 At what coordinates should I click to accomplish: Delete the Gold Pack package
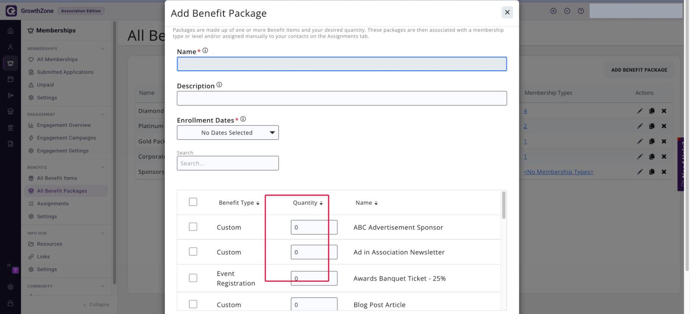click(x=664, y=141)
